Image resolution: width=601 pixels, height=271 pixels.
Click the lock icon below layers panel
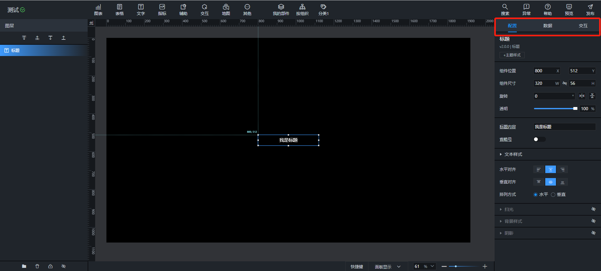click(50, 266)
